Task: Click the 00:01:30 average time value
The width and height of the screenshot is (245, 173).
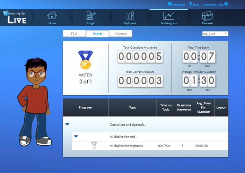Action: (202, 146)
